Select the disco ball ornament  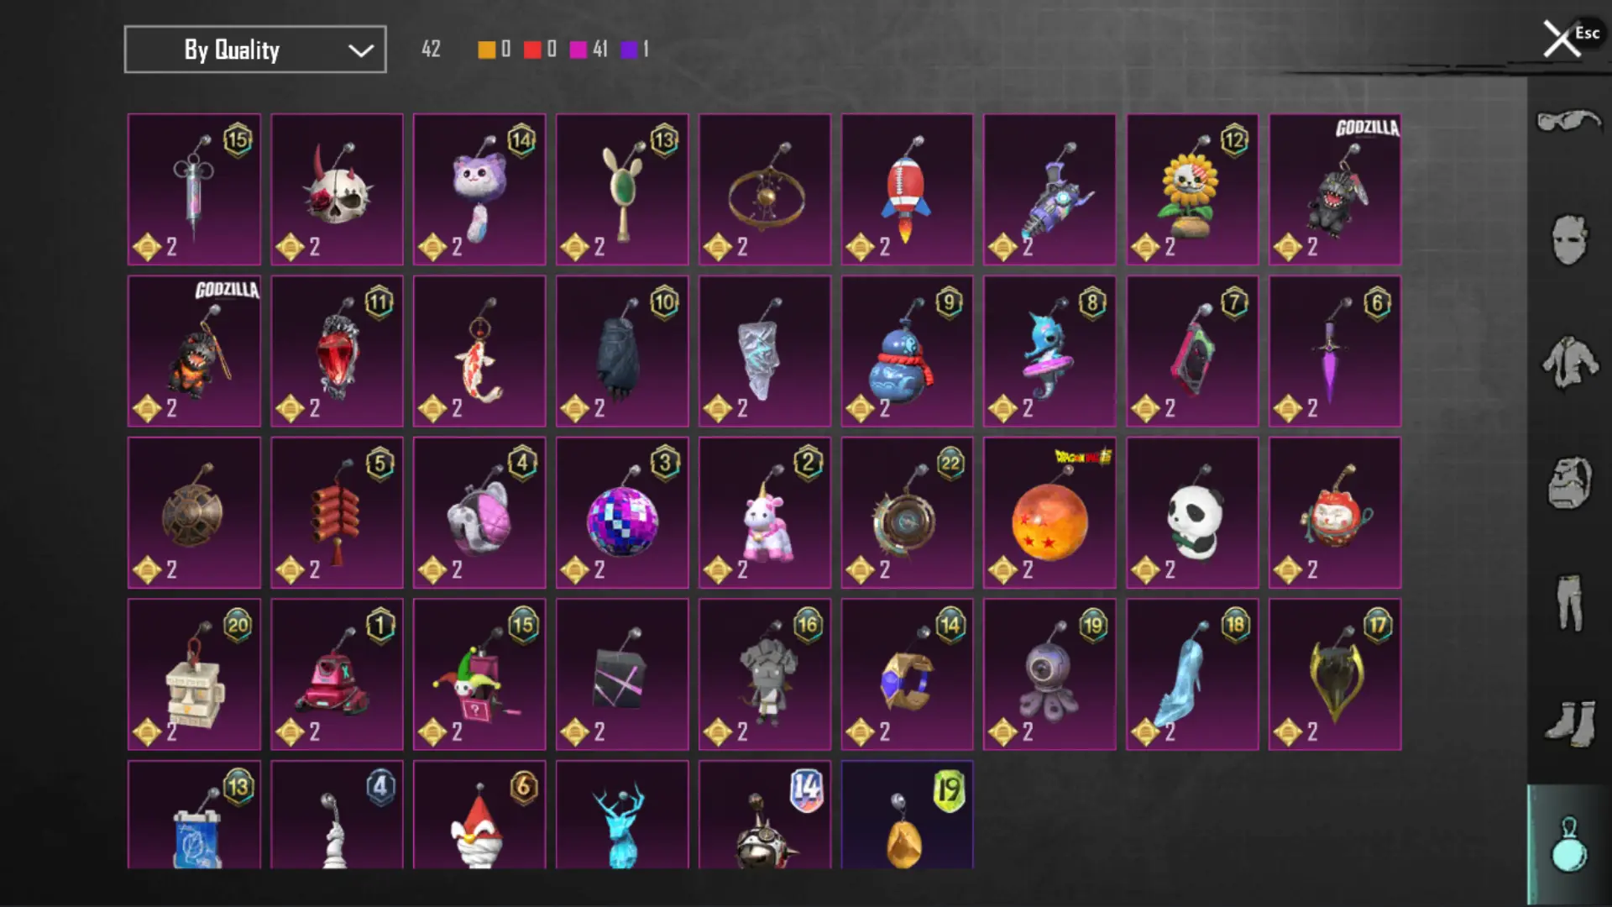pyautogui.click(x=622, y=512)
